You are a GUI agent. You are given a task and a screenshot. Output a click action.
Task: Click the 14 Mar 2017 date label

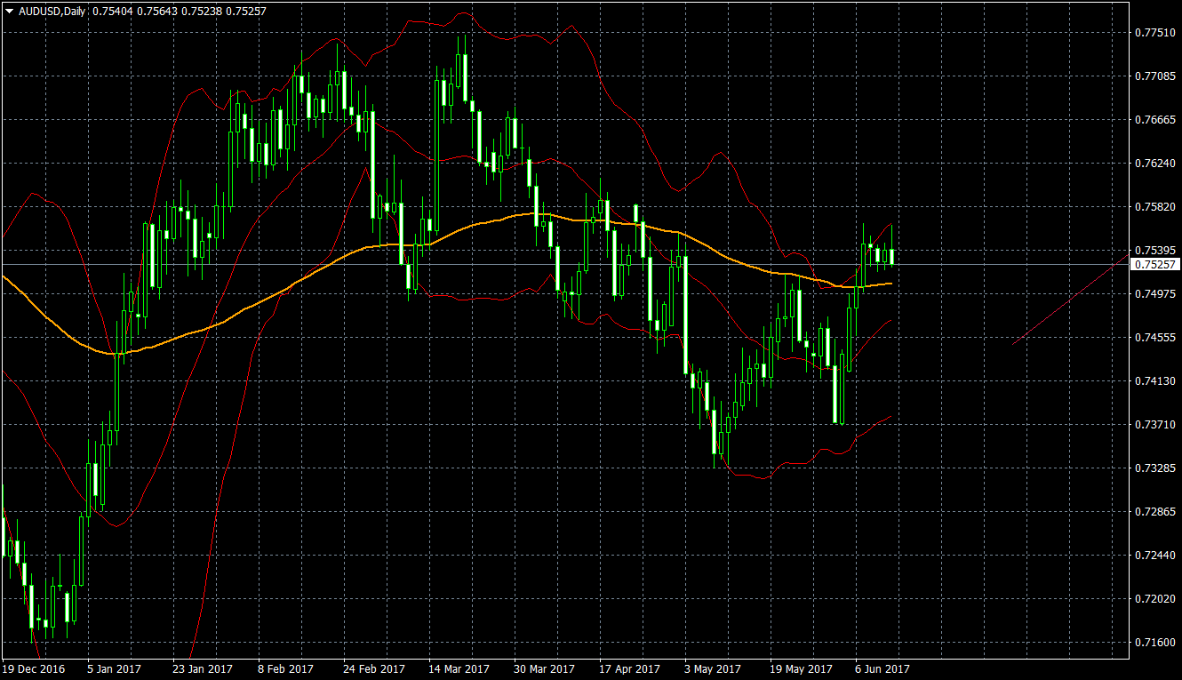click(459, 668)
